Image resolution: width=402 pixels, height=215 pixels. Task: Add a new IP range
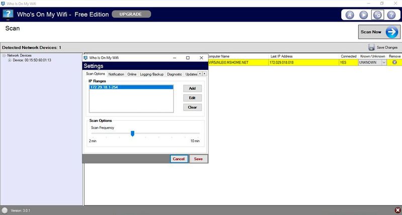pyautogui.click(x=192, y=88)
